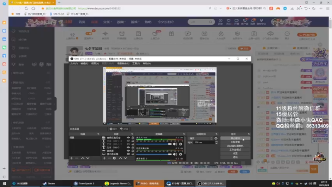
Task: Open Douyu 首页 home navigation tab
Action: (x=82, y=22)
